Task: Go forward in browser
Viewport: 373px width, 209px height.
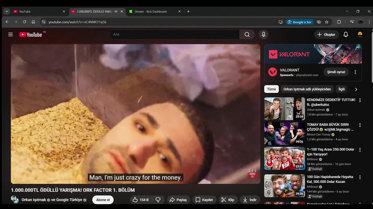Action: tap(16, 22)
